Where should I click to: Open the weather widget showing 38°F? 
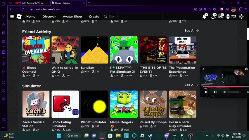9,136
